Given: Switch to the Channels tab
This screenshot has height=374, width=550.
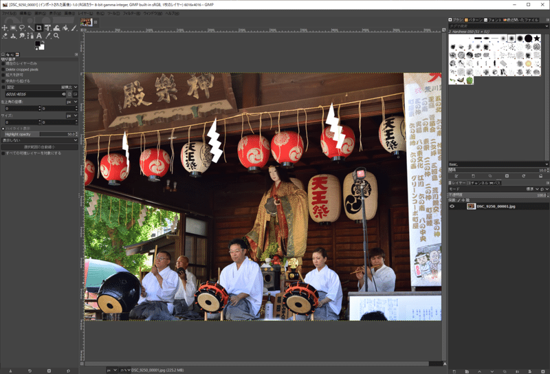Looking at the screenshot, I should 478,183.
